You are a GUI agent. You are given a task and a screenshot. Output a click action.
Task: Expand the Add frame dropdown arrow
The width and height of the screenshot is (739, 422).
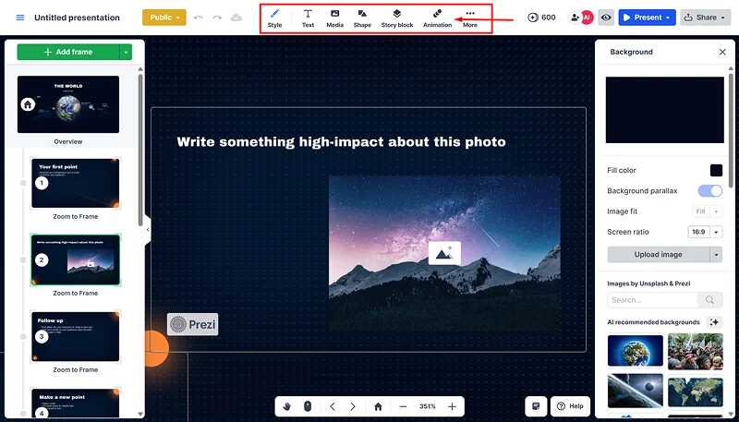[126, 52]
